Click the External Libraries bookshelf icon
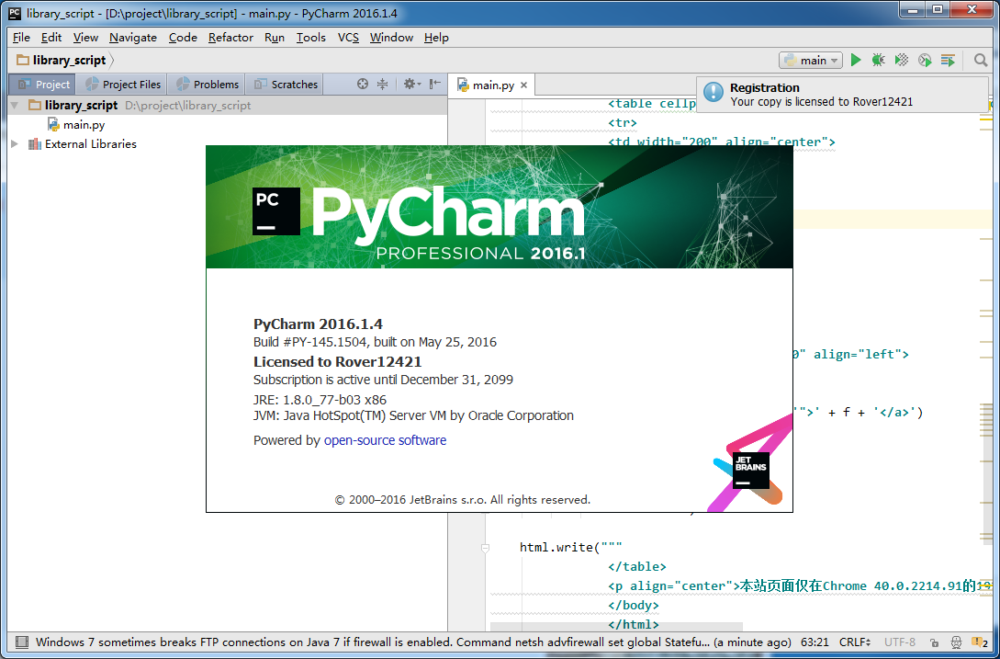 [35, 143]
